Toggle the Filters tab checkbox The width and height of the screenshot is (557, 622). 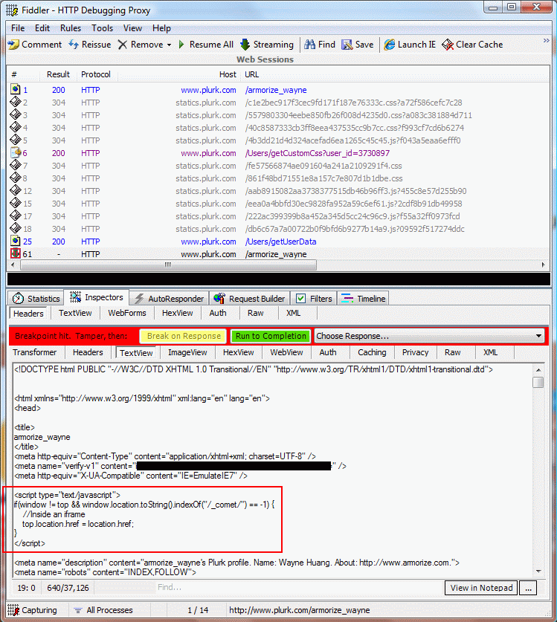point(301,298)
